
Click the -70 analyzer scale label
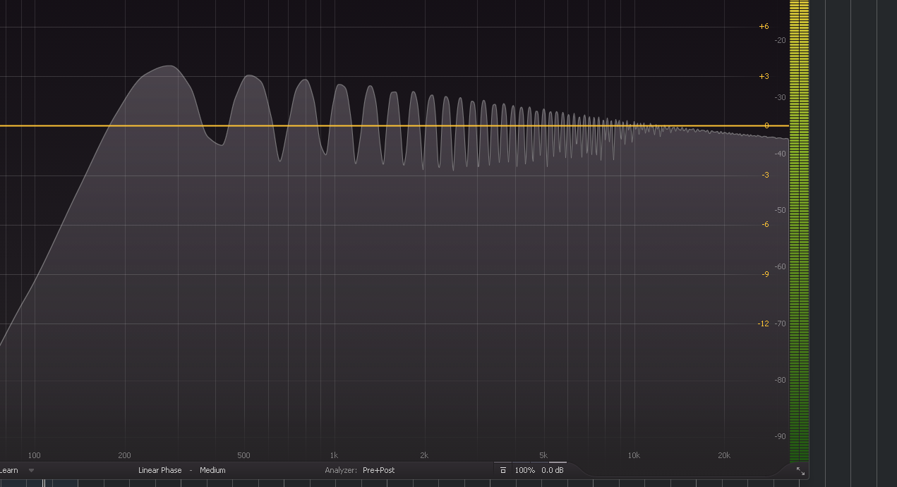click(x=780, y=323)
